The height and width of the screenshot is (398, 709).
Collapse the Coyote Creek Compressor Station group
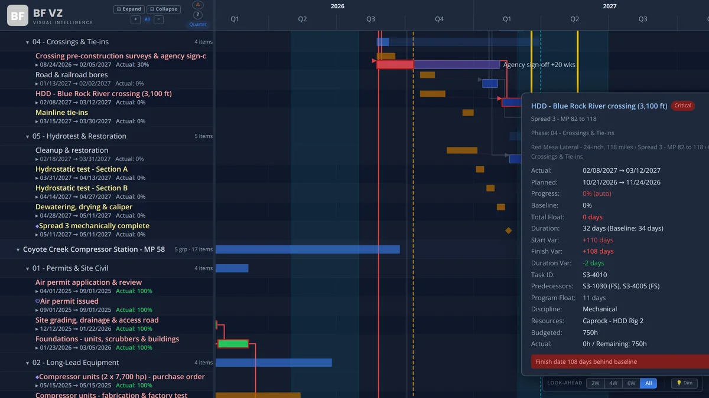pos(18,250)
